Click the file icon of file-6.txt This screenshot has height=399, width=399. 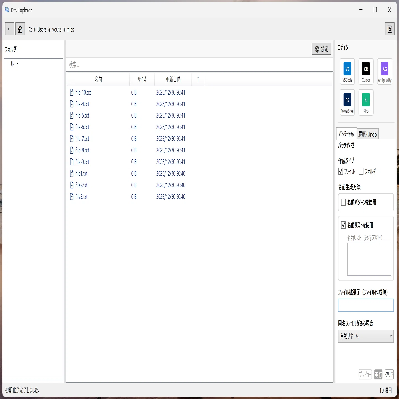72,127
